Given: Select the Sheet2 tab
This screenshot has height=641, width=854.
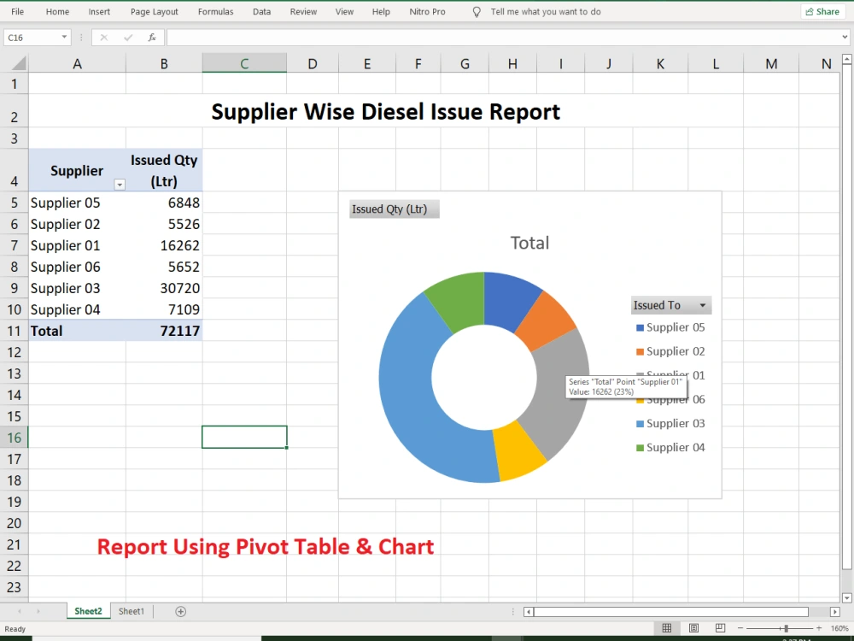Looking at the screenshot, I should pos(88,612).
